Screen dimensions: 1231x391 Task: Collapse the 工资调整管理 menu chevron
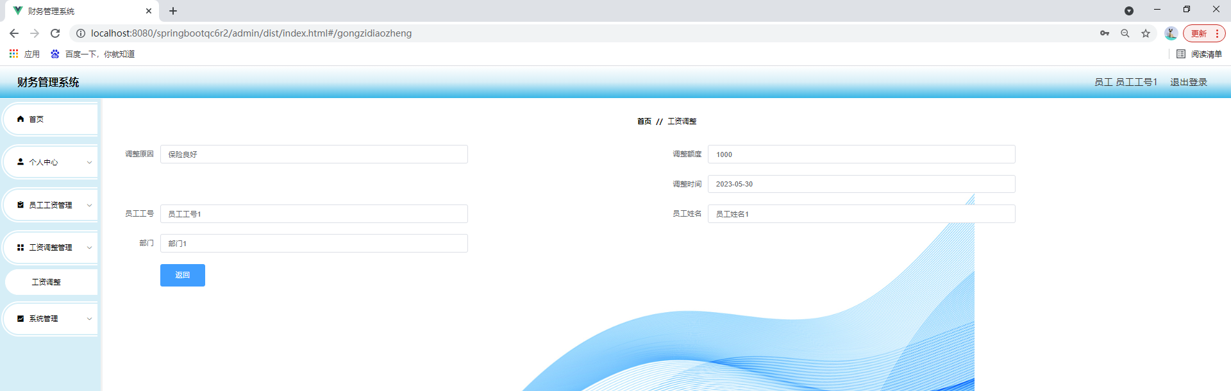coord(89,247)
